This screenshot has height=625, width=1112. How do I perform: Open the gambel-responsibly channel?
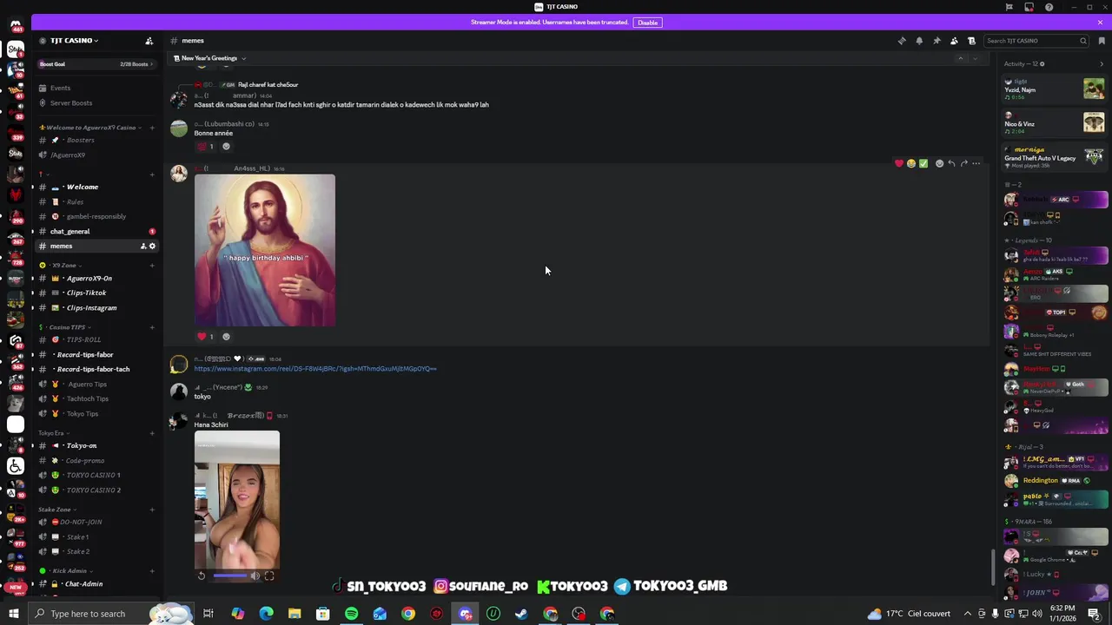point(96,216)
